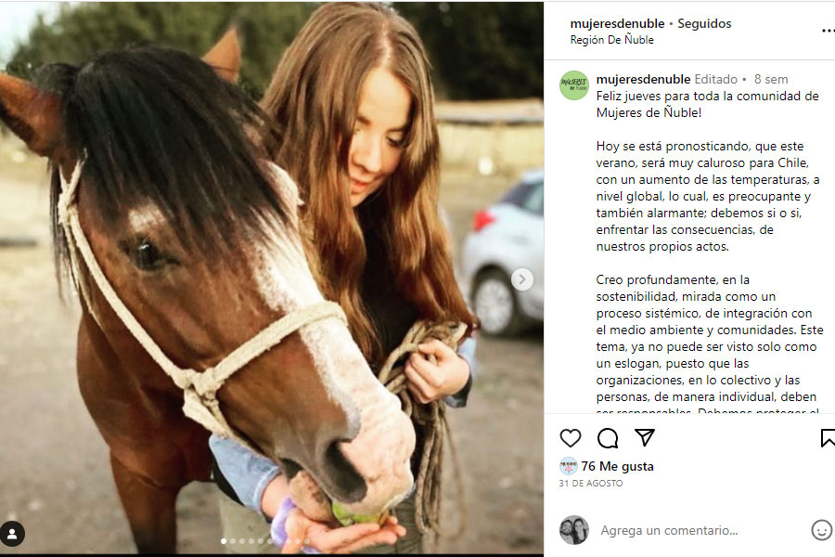The image size is (835, 557).
Task: Open the emoji picker in the comment box
Action: tap(821, 530)
